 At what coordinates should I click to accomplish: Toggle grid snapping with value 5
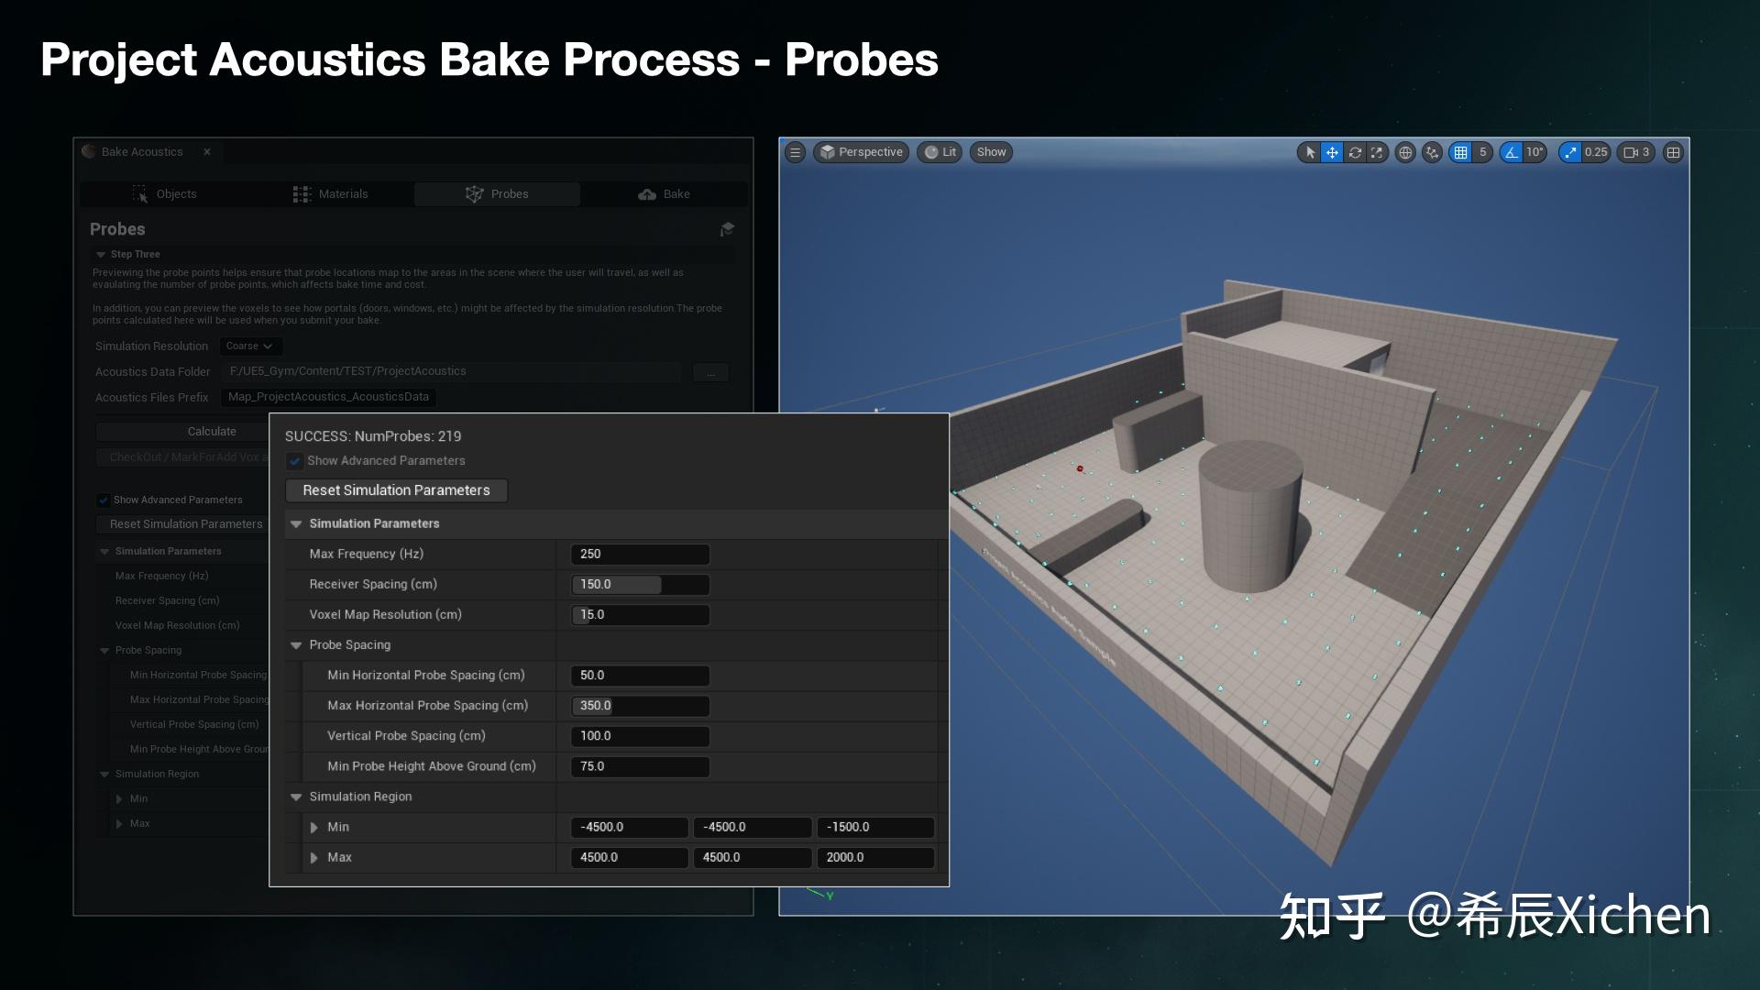pos(1463,152)
